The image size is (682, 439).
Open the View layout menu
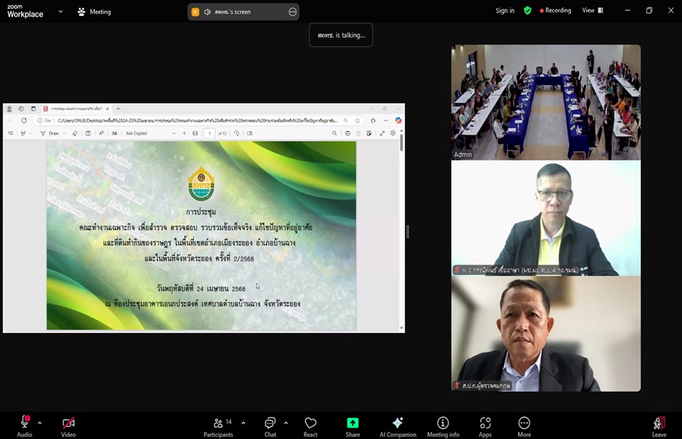tap(593, 10)
